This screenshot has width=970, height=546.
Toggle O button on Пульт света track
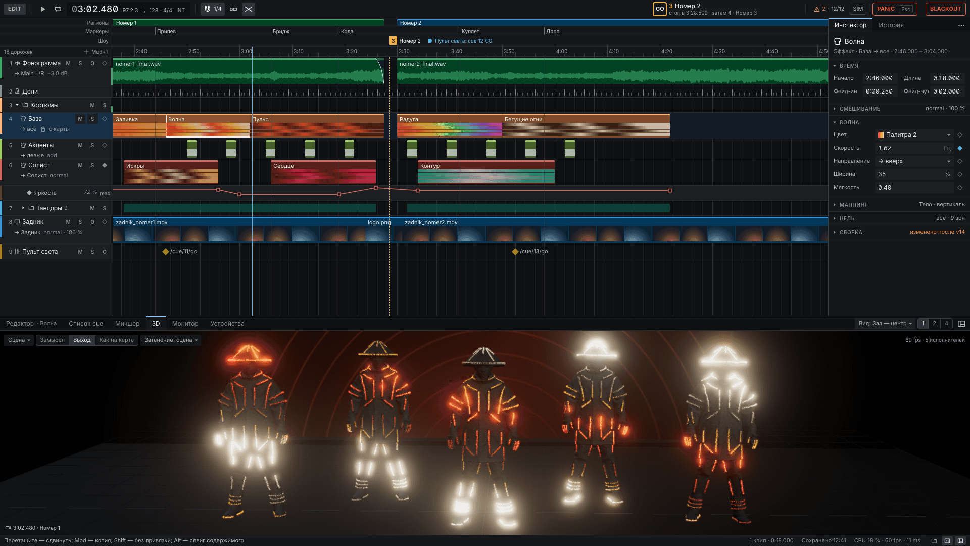[105, 252]
